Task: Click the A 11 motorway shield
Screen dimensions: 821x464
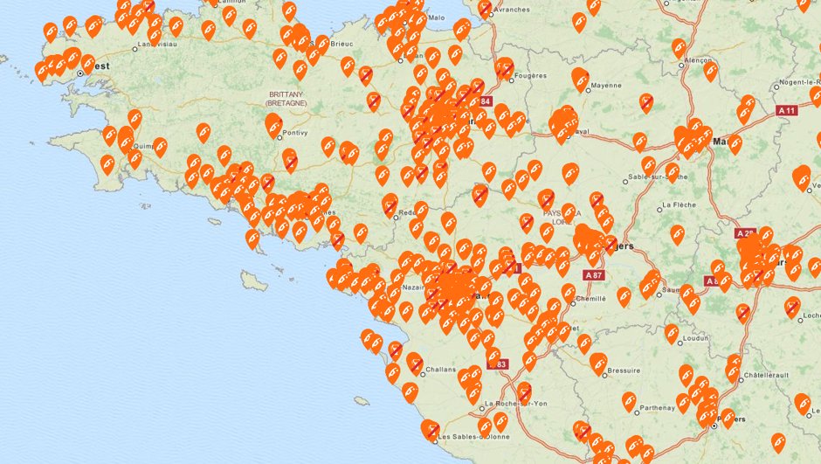Action: coord(787,111)
